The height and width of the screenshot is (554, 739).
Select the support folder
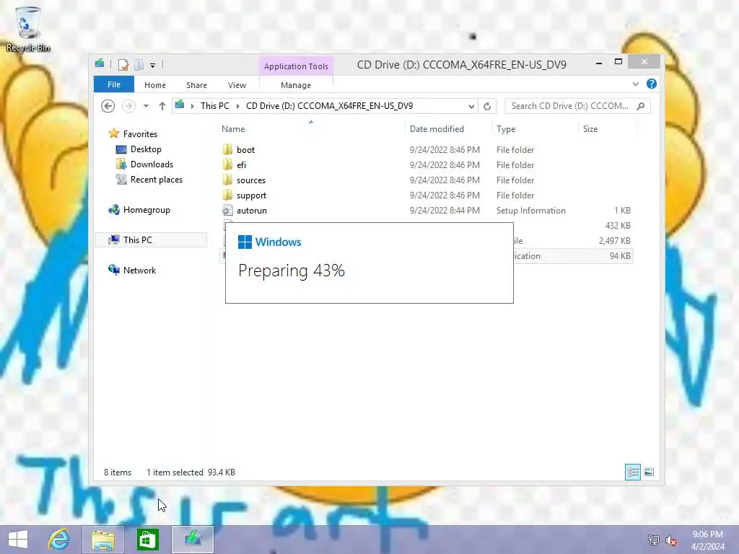click(251, 195)
